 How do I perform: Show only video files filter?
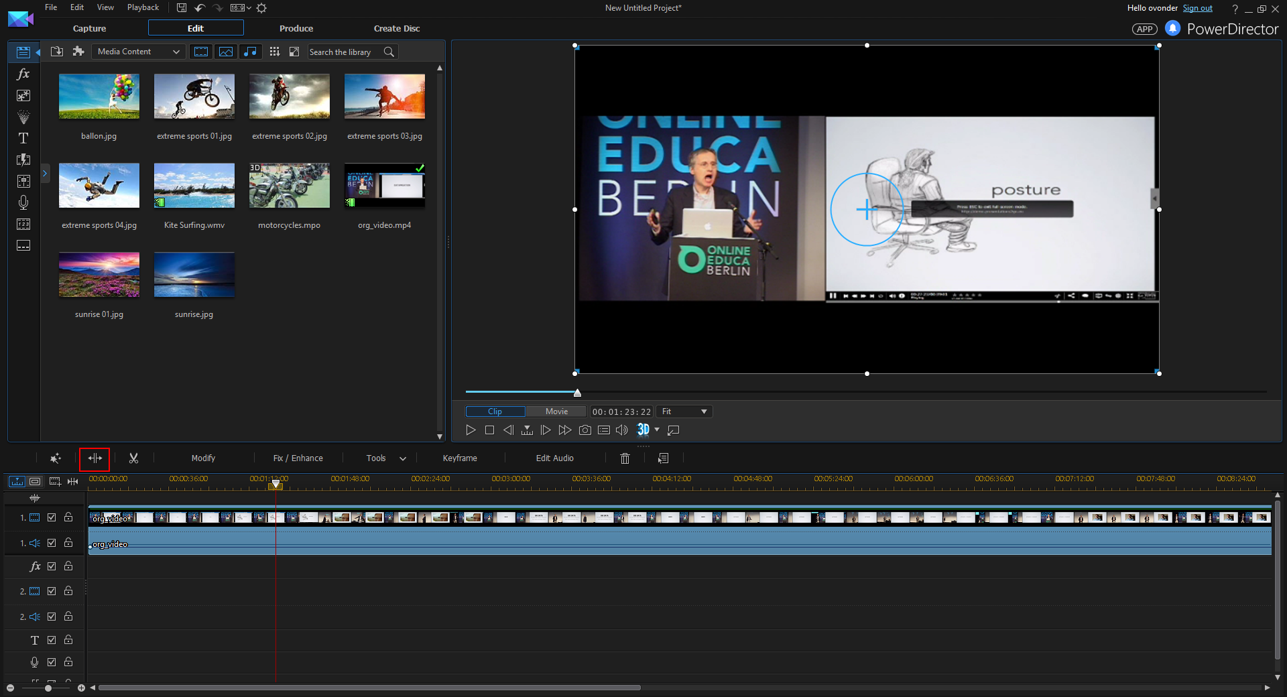pyautogui.click(x=201, y=52)
